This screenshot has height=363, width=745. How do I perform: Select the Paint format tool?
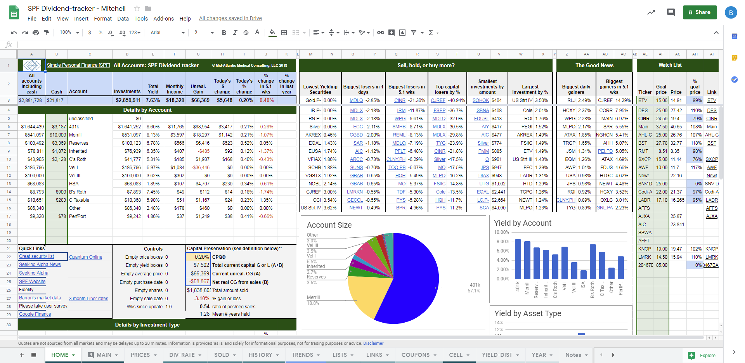click(47, 33)
